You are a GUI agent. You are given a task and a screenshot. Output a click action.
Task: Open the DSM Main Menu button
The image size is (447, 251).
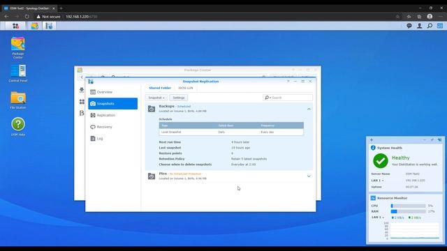[15, 26]
